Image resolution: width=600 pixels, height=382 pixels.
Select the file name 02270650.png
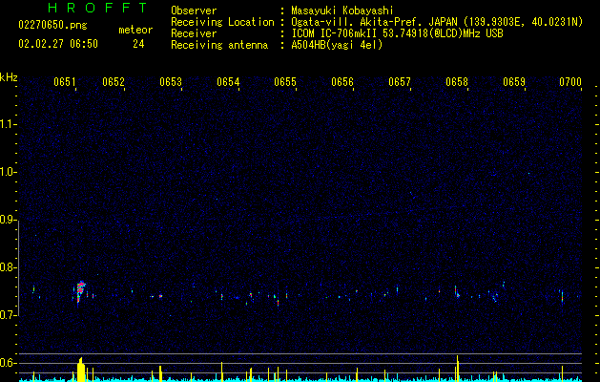point(52,26)
